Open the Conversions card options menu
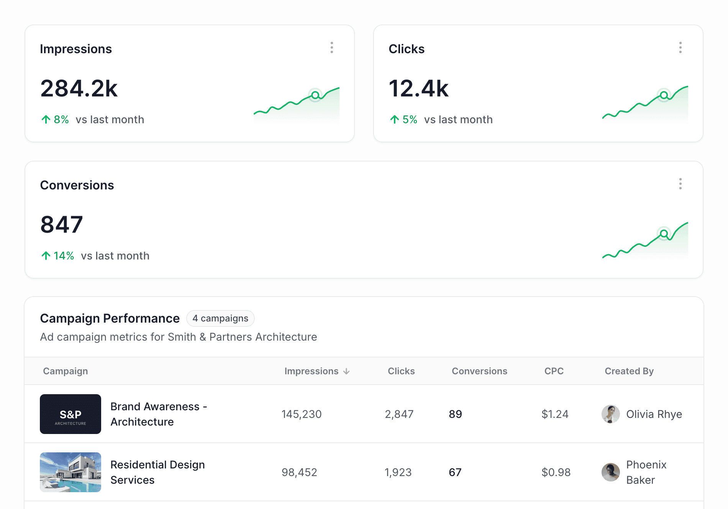This screenshot has width=728, height=509. (680, 184)
